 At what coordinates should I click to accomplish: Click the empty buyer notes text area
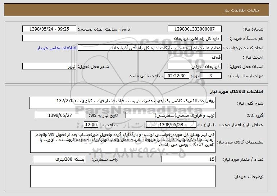coord(123,176)
